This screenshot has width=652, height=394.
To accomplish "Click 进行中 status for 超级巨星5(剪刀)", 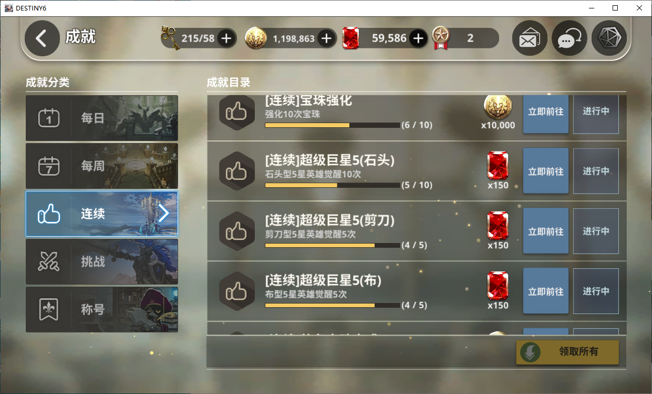I will point(596,231).
